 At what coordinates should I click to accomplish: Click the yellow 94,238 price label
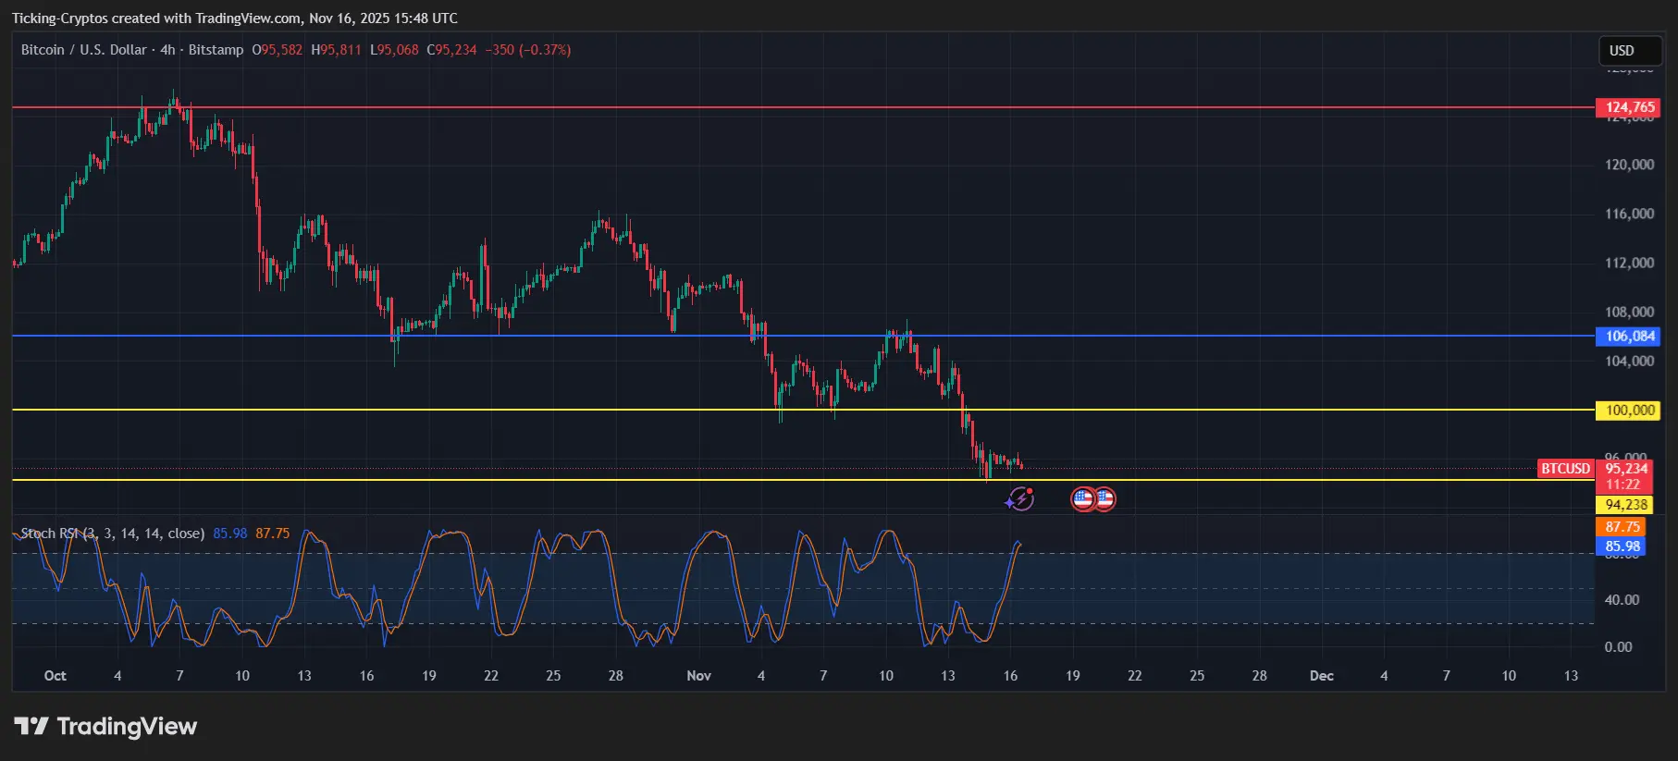pyautogui.click(x=1625, y=505)
